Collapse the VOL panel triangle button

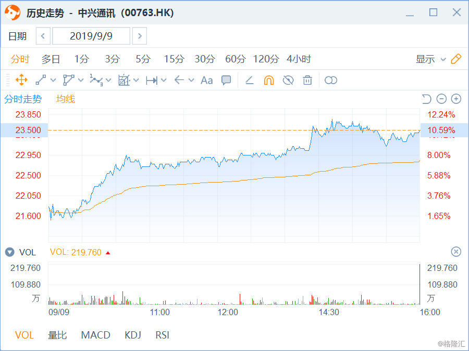click(x=9, y=252)
